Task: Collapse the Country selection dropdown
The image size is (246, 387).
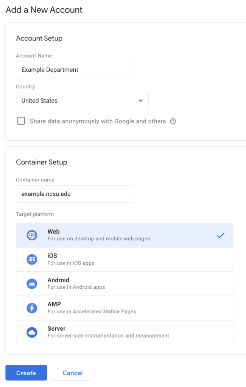Action: click(140, 101)
